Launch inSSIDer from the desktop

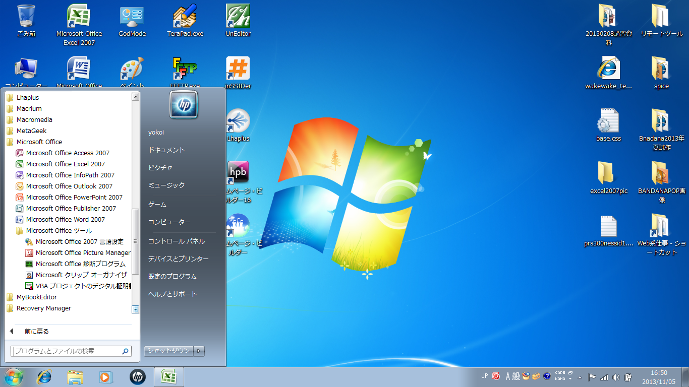[238, 69]
